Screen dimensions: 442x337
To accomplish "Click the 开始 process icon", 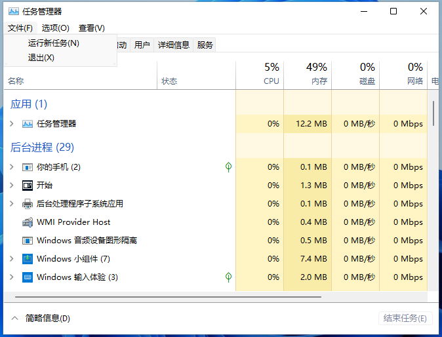I will [28, 186].
